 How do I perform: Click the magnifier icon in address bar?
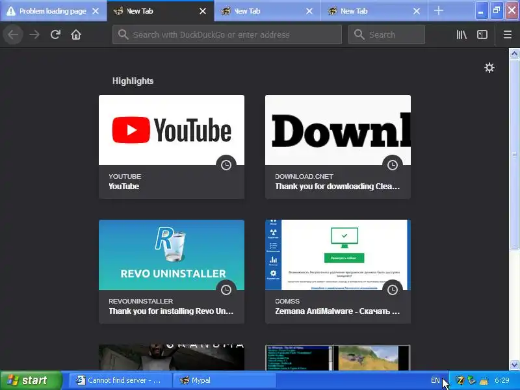pos(123,34)
